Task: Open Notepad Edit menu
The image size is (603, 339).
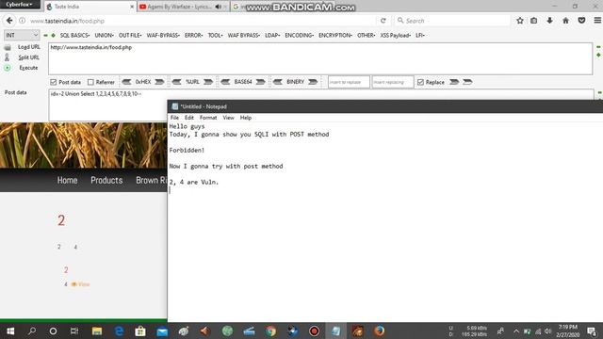Action: coord(188,118)
